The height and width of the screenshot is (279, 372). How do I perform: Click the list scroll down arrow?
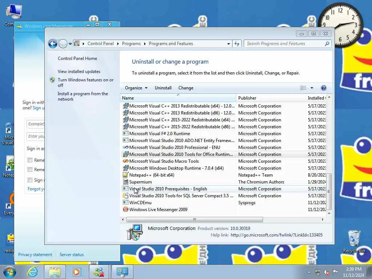click(329, 213)
